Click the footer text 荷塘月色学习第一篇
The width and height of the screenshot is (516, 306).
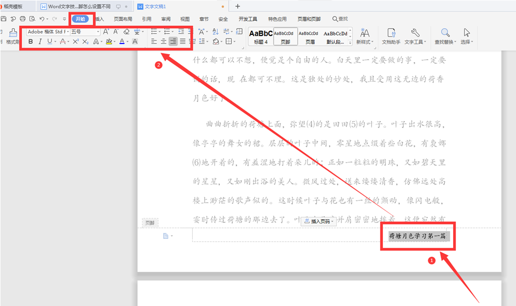coord(417,236)
